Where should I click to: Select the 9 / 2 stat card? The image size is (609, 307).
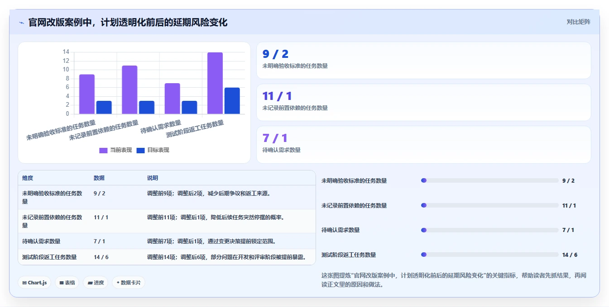coord(423,61)
